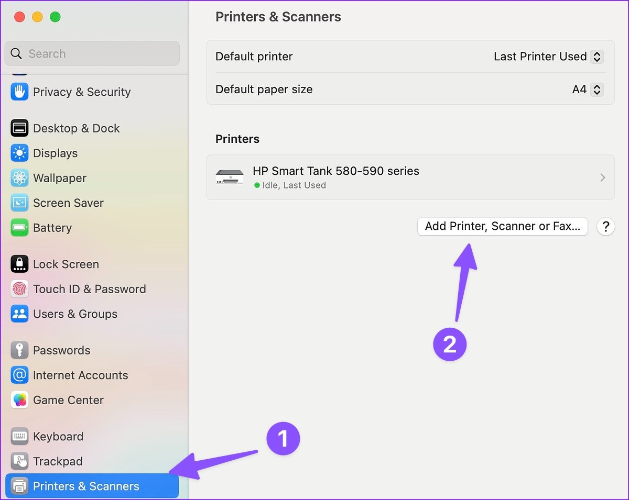Click the Privacy & Security hand icon

[19, 92]
